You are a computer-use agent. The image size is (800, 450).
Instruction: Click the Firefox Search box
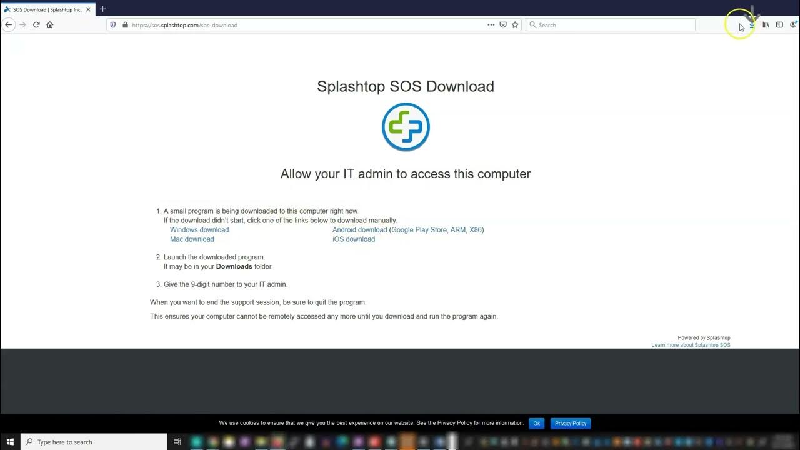[x=611, y=25]
